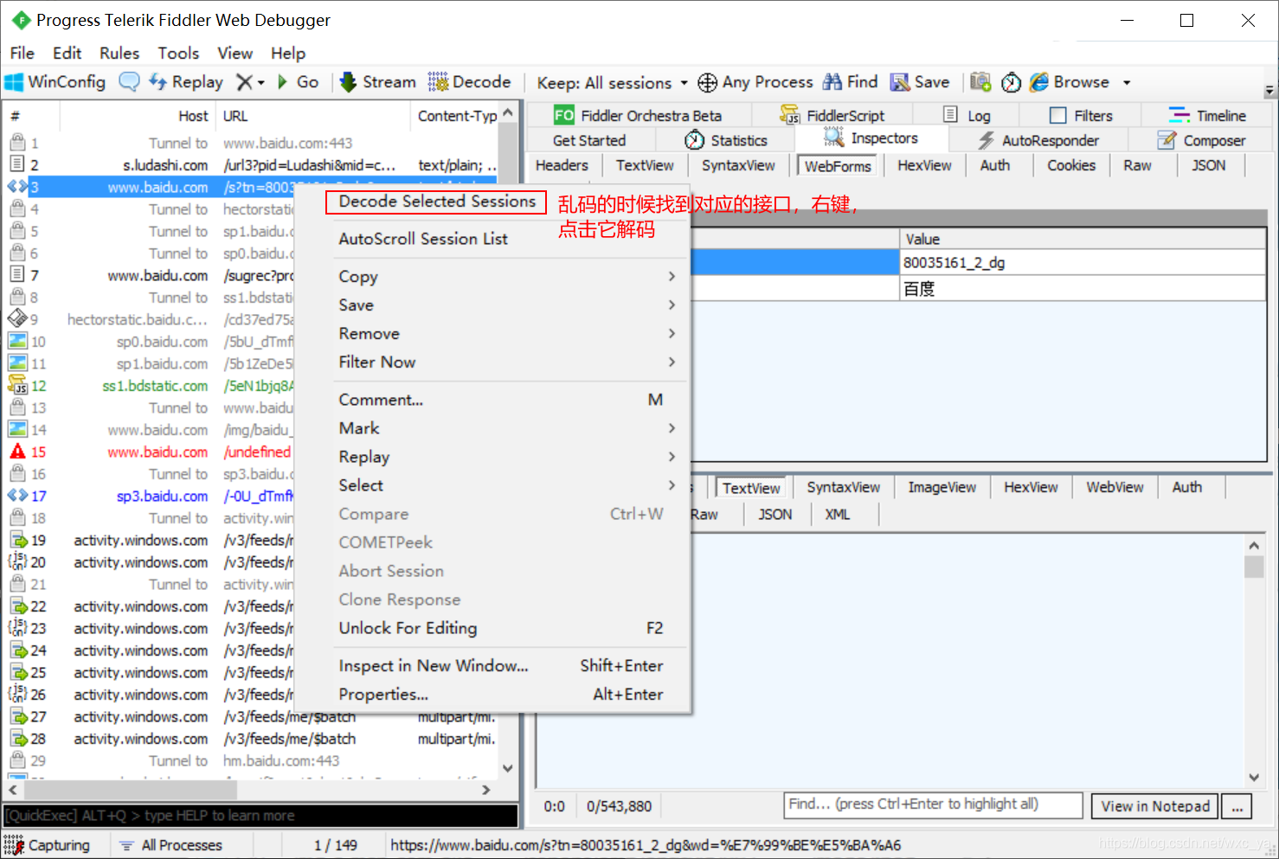
Task: Click the ellipsis button beside View in Notepad
Action: point(1237,806)
